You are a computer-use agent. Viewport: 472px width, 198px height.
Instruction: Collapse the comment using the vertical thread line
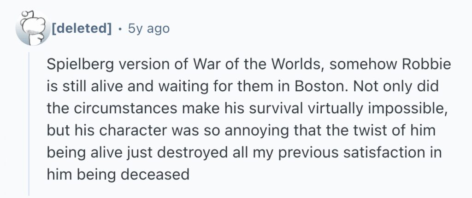29,124
